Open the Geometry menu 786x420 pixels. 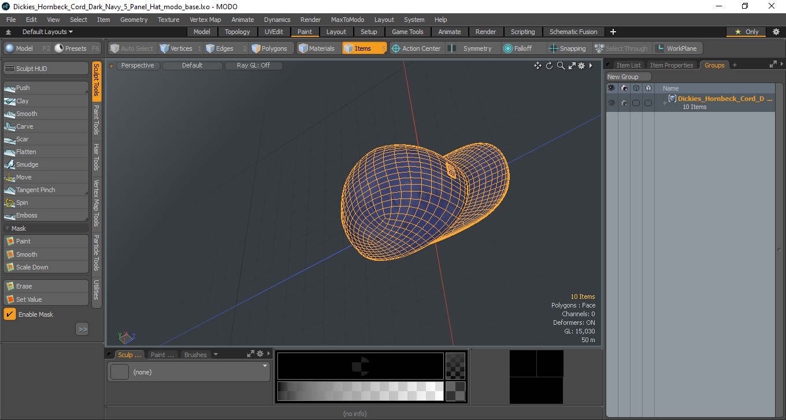tap(134, 20)
